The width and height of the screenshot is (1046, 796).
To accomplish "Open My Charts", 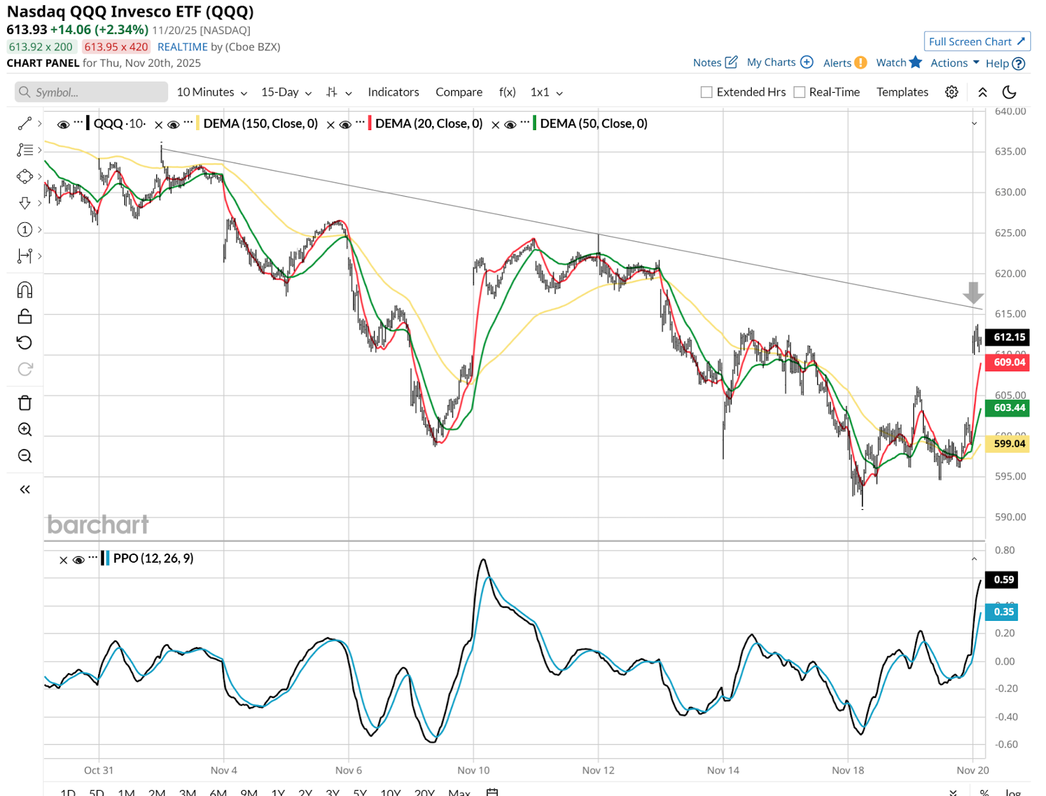I will click(780, 63).
